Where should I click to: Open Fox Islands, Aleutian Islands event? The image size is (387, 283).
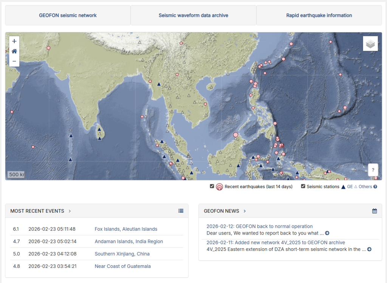point(126,229)
